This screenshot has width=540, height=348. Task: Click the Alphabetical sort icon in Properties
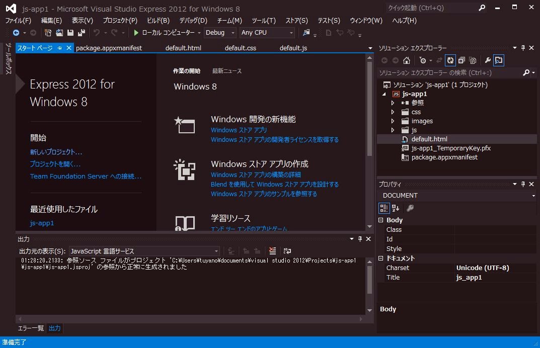tap(396, 208)
